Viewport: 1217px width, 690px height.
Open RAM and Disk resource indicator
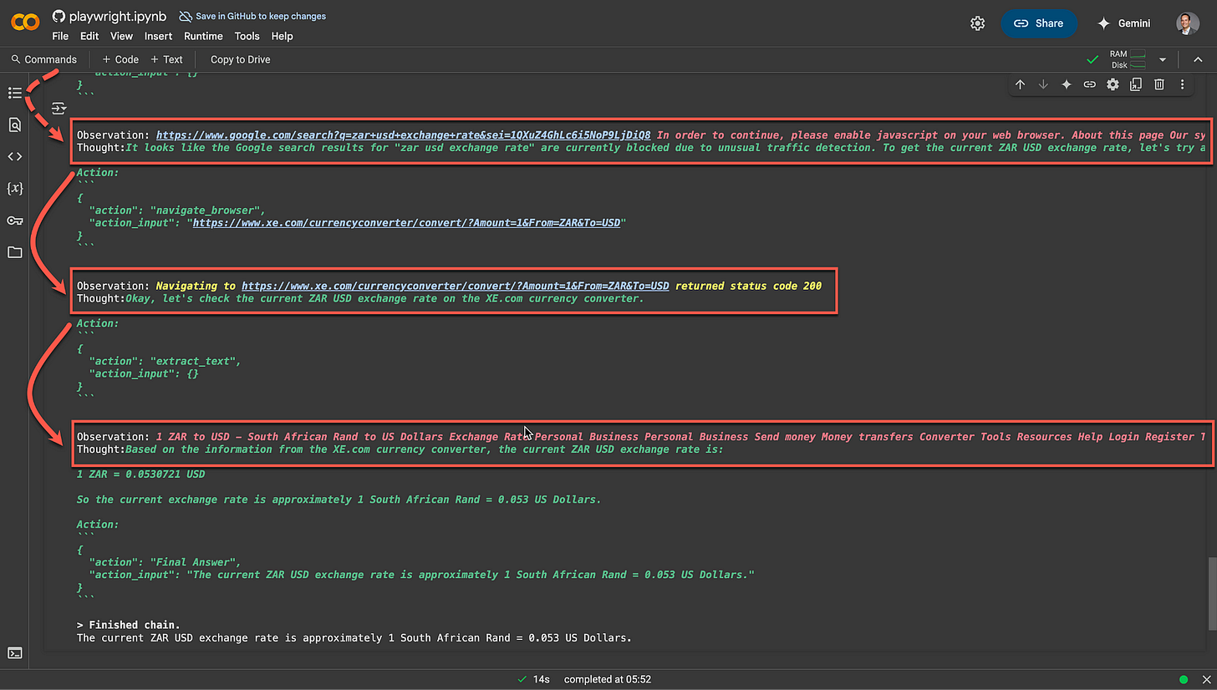pos(1128,59)
